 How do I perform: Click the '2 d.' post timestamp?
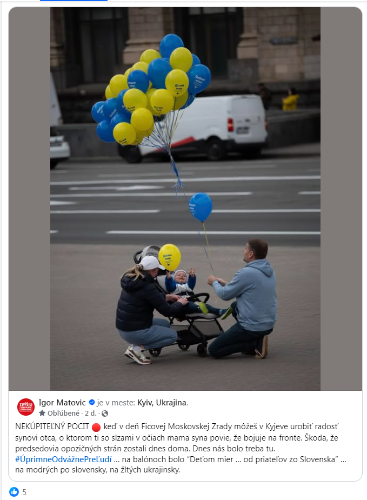point(91,414)
